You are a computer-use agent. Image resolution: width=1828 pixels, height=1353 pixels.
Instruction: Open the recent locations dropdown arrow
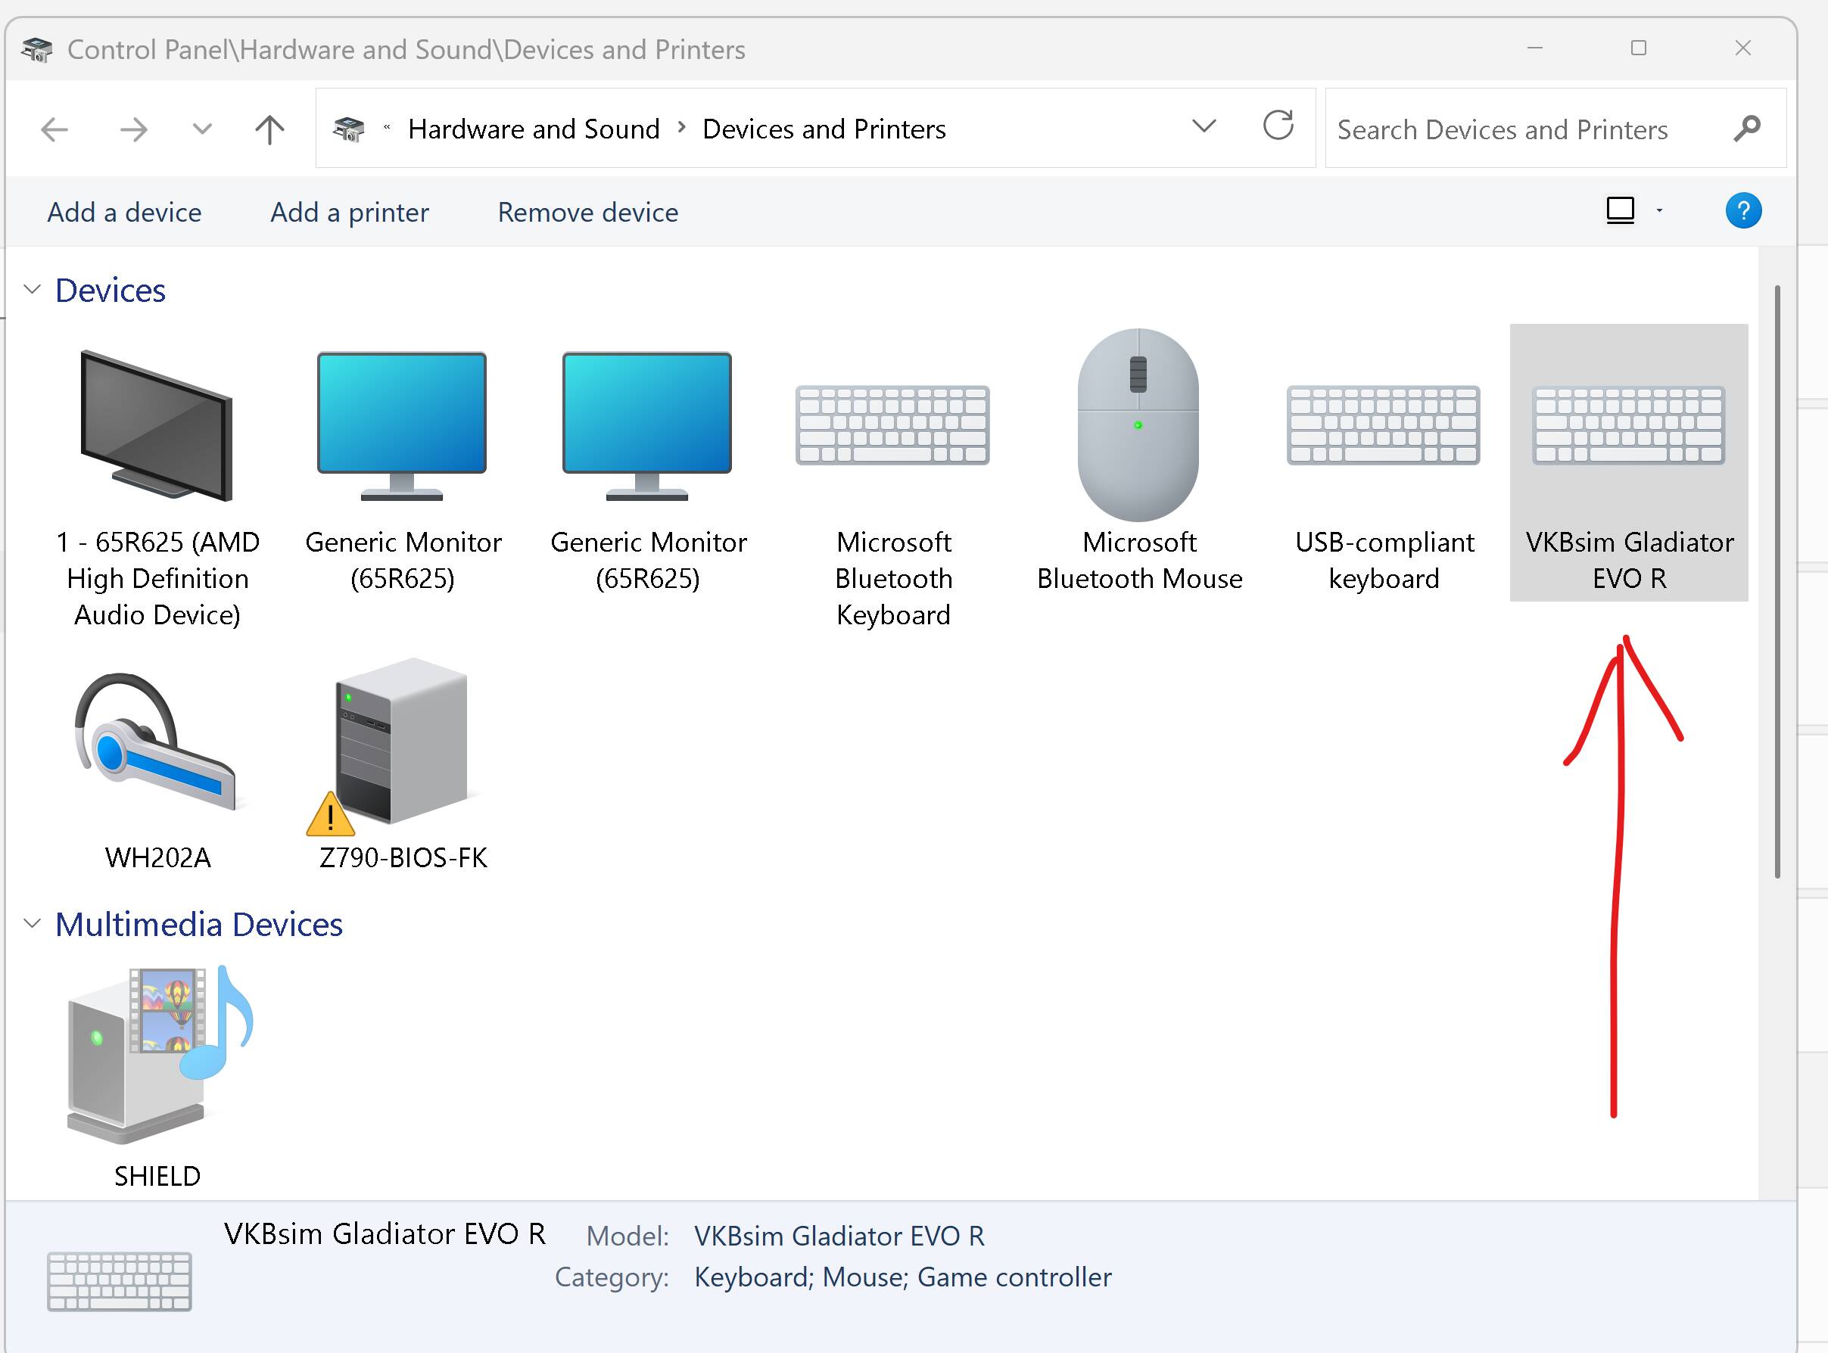pos(201,129)
